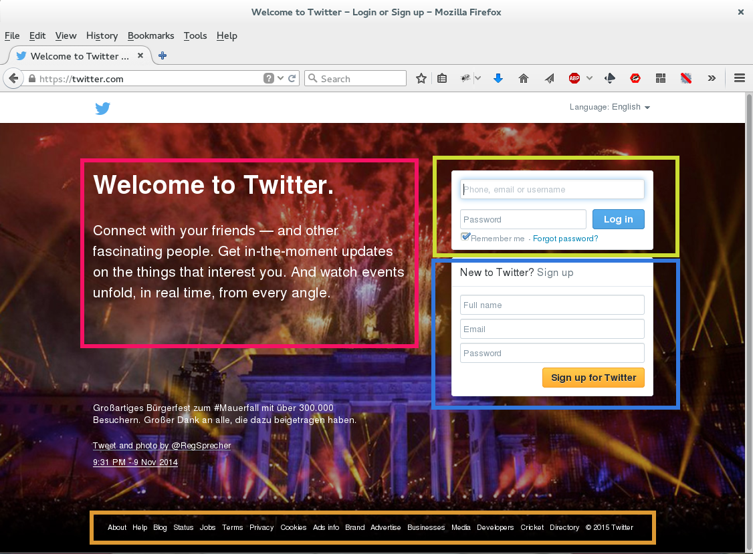Viewport: 753px width, 554px height.
Task: Open the Ads info footer link
Action: coord(326,527)
